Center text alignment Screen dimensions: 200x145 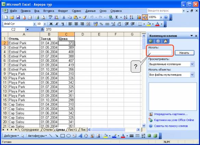point(76,24)
